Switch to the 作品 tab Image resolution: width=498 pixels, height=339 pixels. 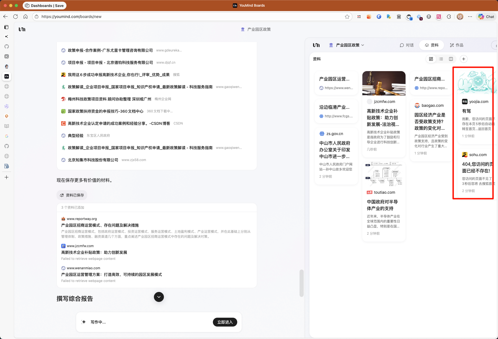point(456,45)
